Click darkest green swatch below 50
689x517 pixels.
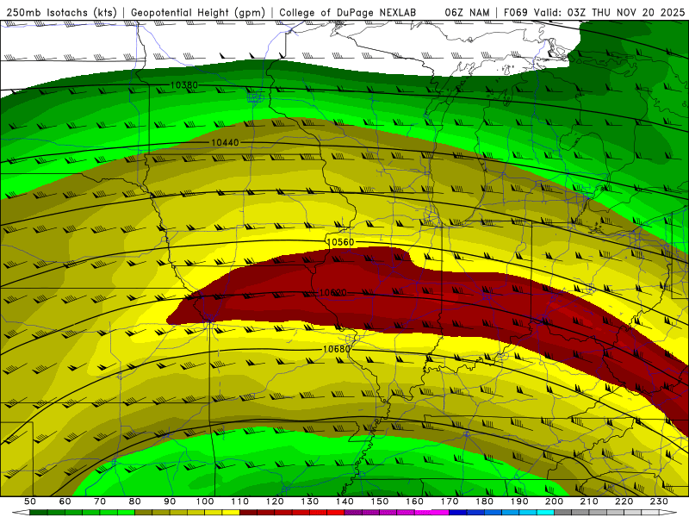39,513
